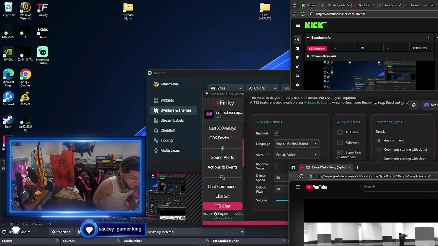
Task: Adjust the TTS Volume slider
Action: tap(282, 200)
